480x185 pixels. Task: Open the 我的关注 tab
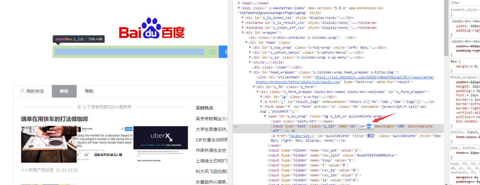click(x=32, y=91)
